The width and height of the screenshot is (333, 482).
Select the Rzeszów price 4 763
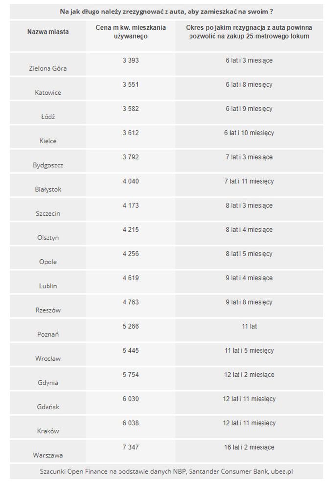pos(131,302)
